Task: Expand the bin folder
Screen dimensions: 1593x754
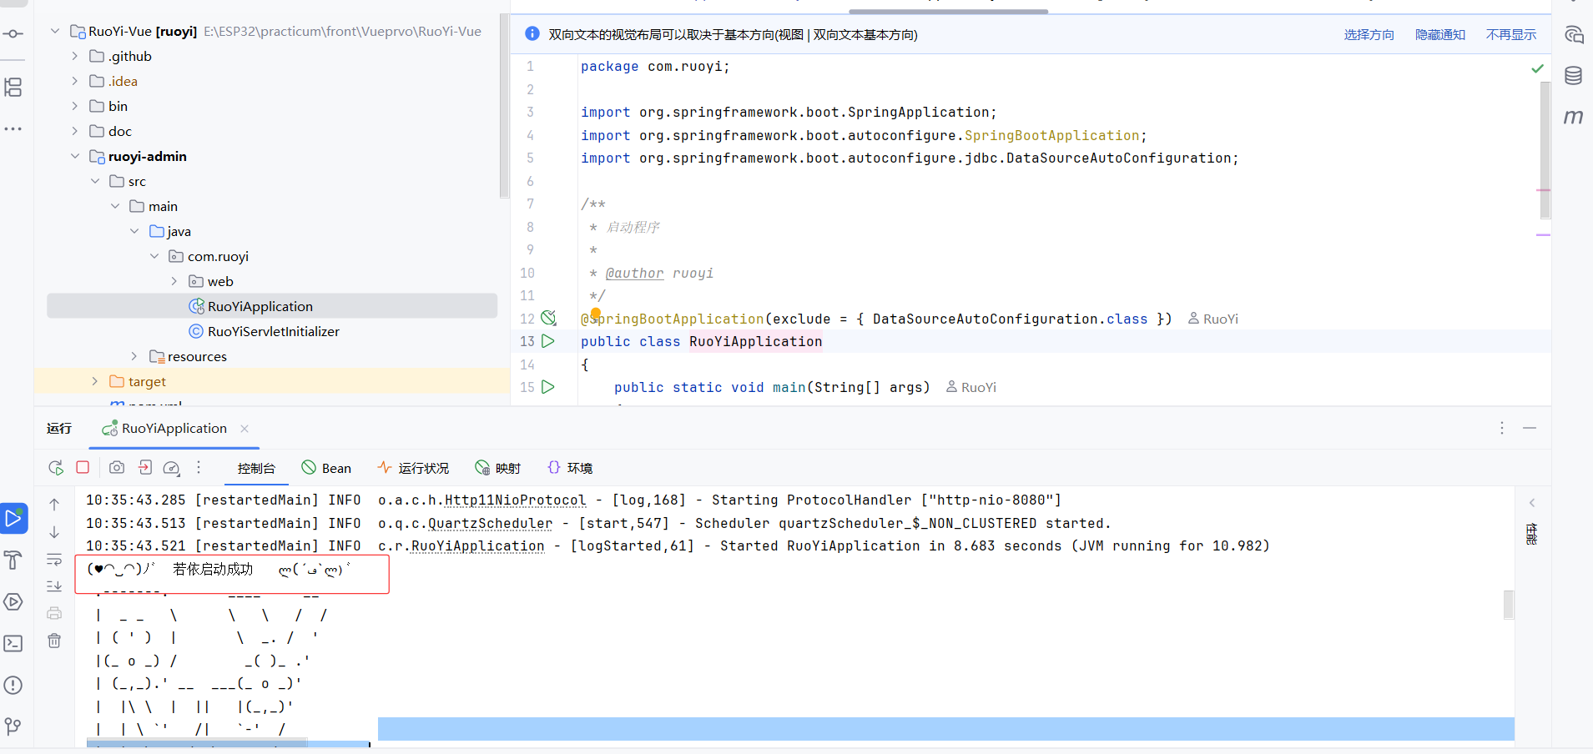Action: [x=75, y=107]
